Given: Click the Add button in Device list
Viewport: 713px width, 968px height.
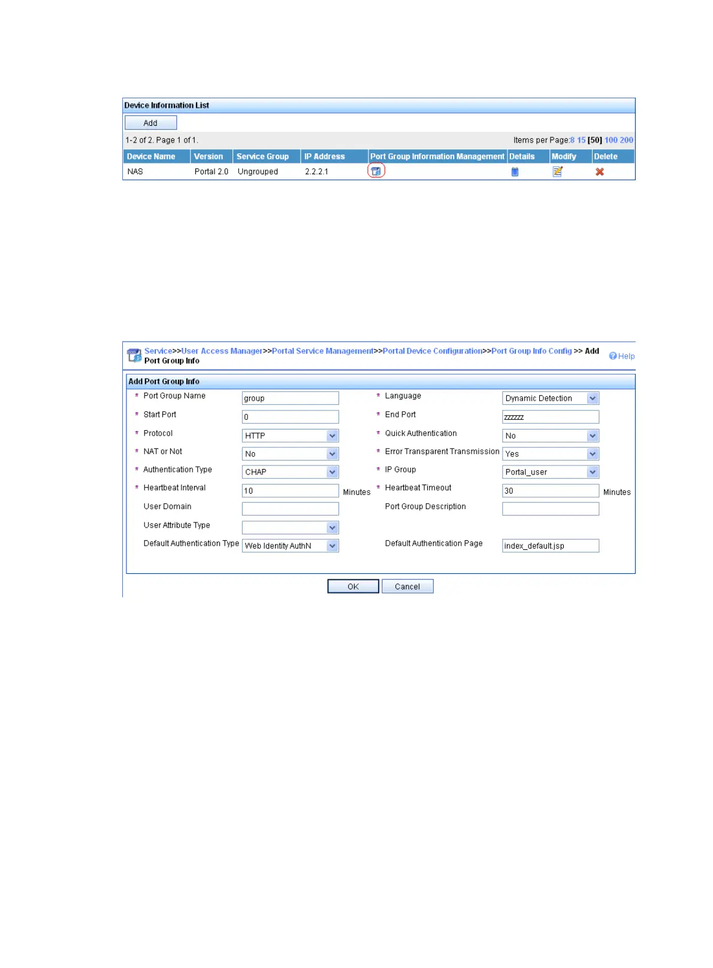Looking at the screenshot, I should [150, 123].
